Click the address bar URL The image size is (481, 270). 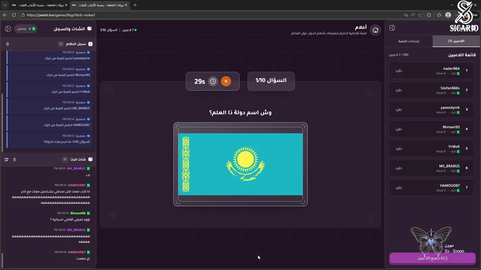pos(61,15)
